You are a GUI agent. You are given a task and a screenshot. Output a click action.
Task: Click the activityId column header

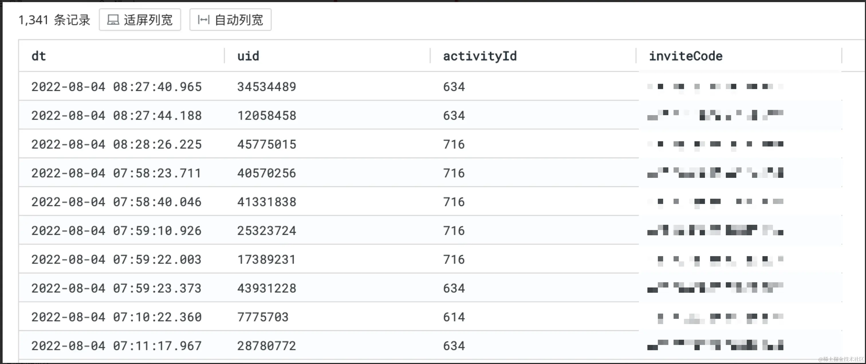coord(479,56)
